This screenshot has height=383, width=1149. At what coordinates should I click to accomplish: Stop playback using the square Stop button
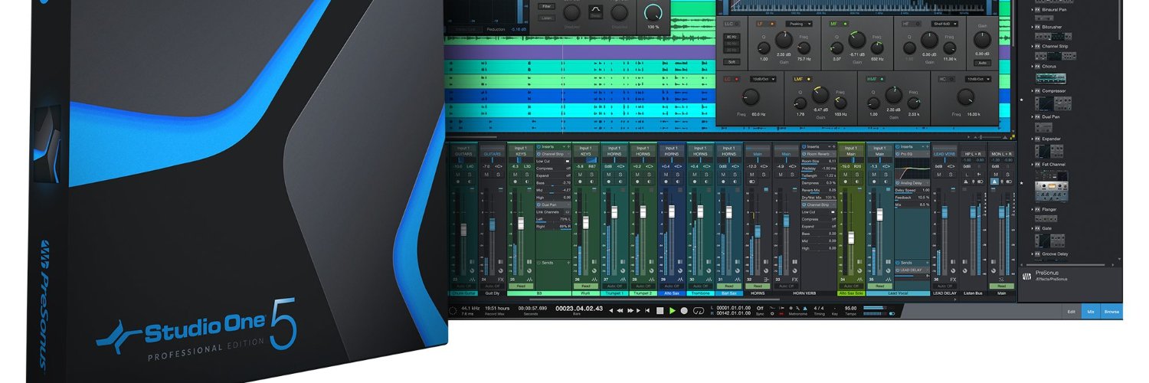(660, 310)
